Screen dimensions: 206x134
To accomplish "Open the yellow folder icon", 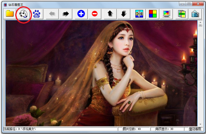I will tap(10, 14).
